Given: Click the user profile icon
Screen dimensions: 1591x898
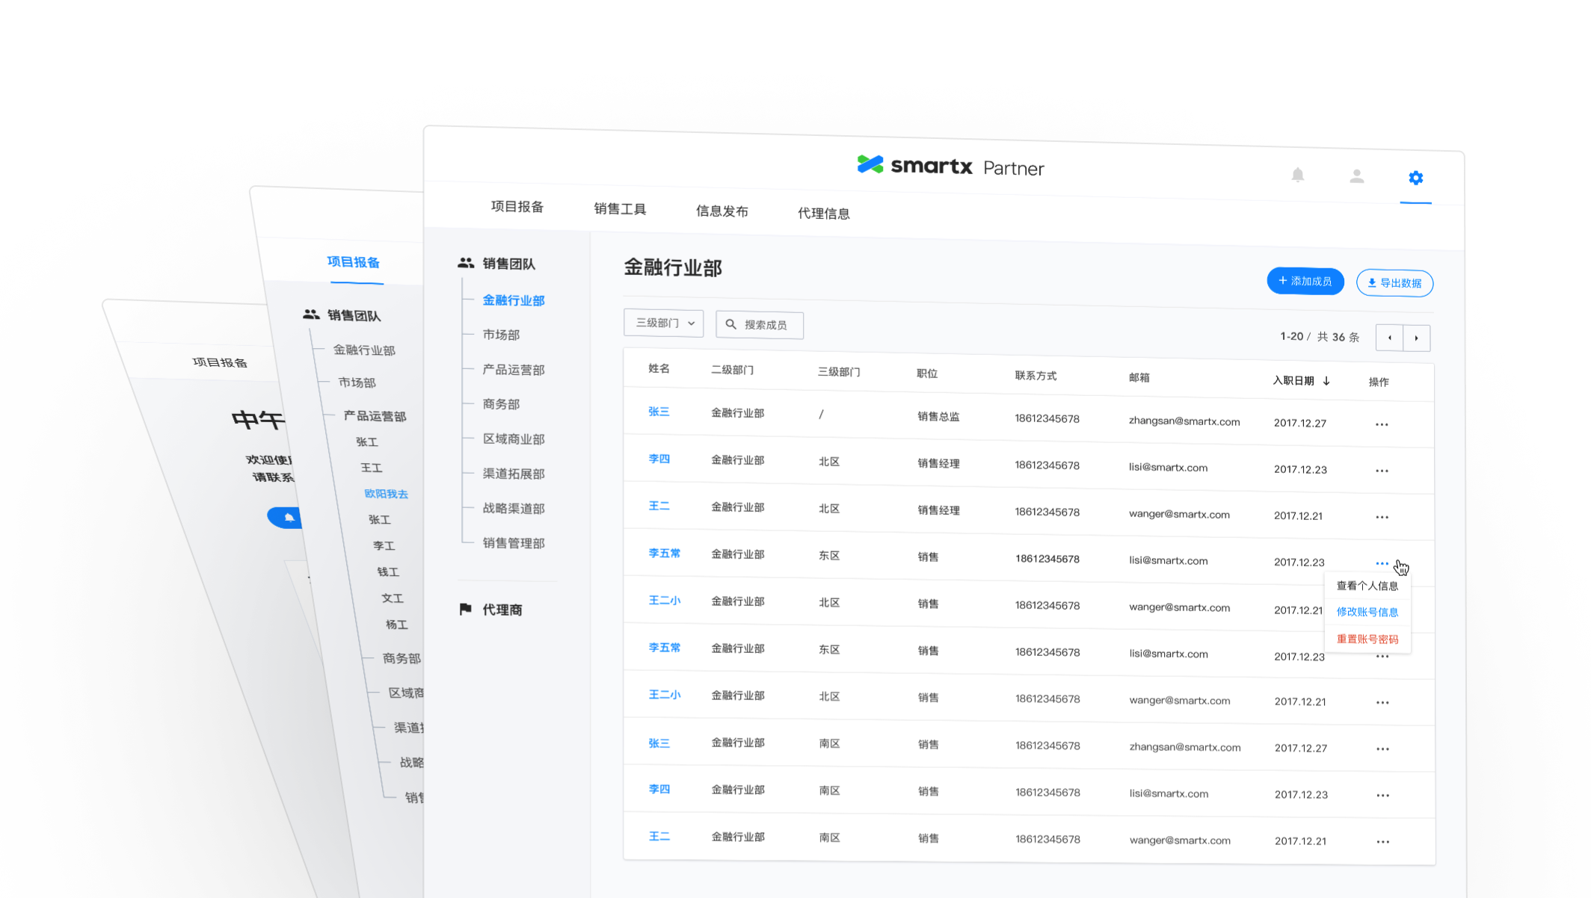Looking at the screenshot, I should click(1356, 176).
